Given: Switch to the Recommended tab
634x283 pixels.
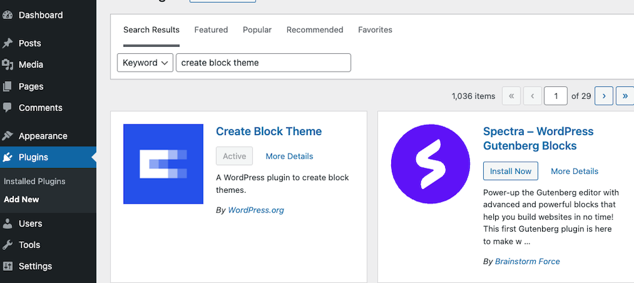Looking at the screenshot, I should [x=315, y=30].
